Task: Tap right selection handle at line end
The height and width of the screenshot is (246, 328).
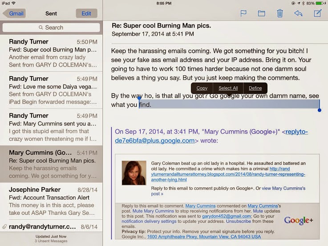Action: pyautogui.click(x=320, y=110)
